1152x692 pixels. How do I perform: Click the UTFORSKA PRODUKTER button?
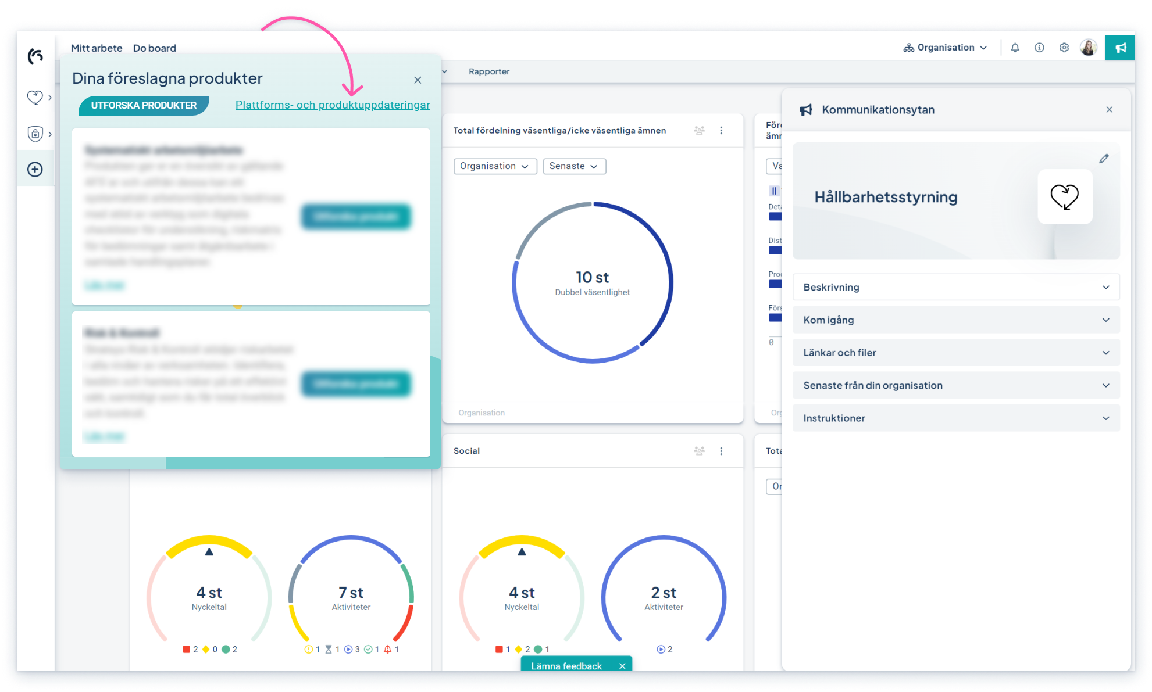[x=144, y=105]
